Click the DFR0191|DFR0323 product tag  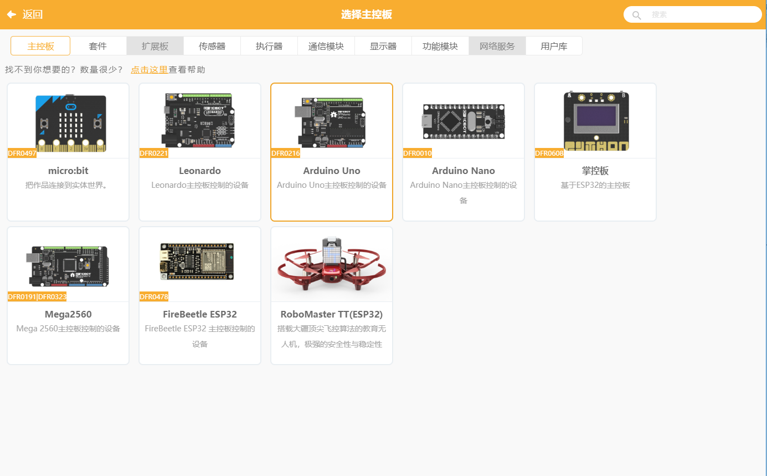pyautogui.click(x=37, y=297)
